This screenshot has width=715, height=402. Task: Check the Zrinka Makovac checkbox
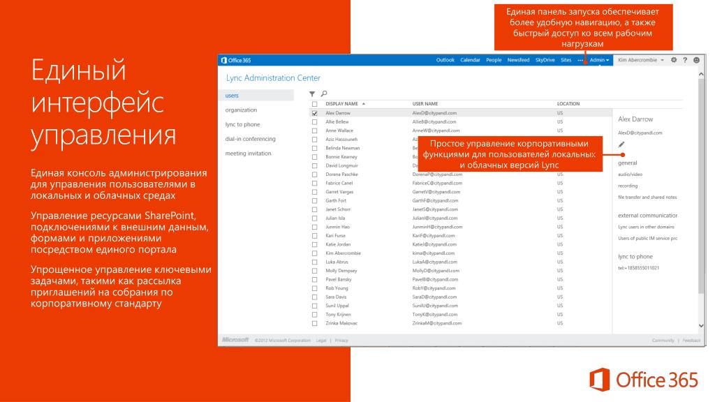pyautogui.click(x=315, y=323)
